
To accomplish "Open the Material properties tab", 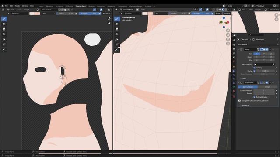I will pos(234,91).
